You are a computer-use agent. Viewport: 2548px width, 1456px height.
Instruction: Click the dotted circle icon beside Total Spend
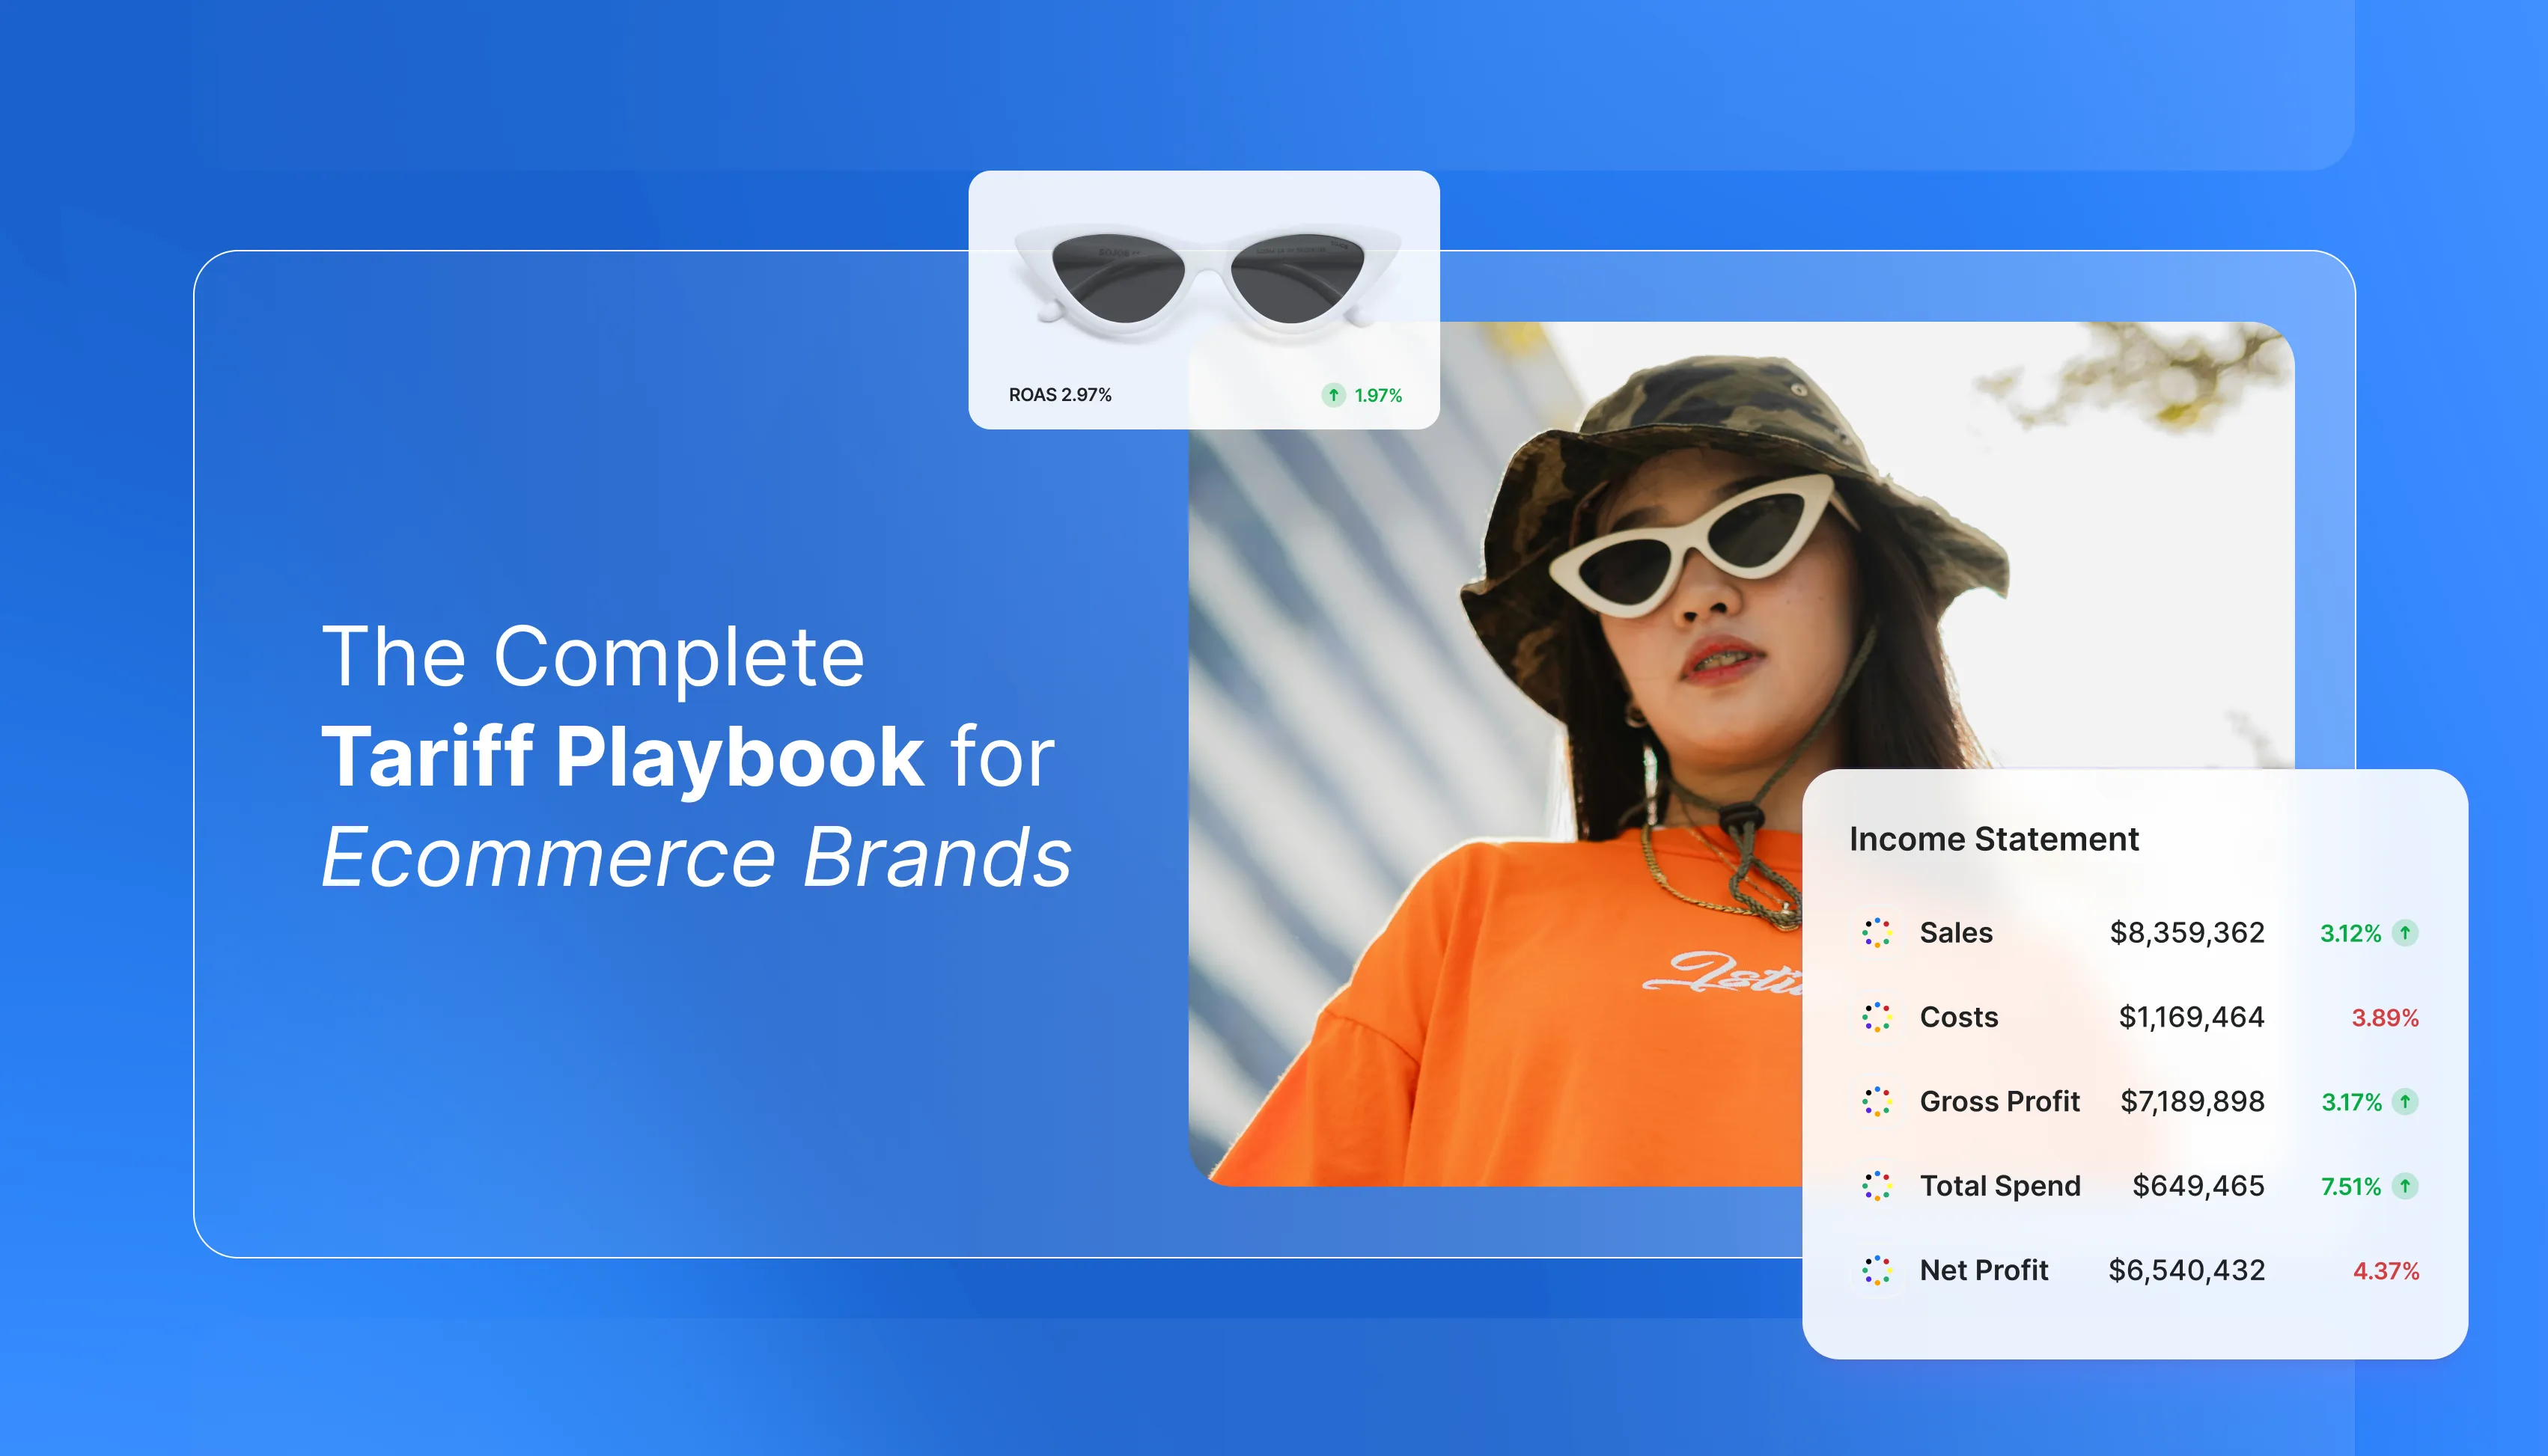(1877, 1186)
